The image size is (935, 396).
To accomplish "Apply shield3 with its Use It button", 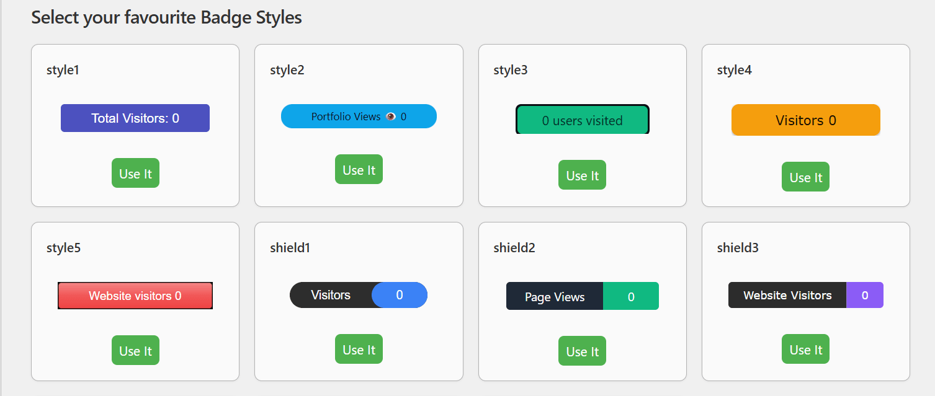I will 805,350.
